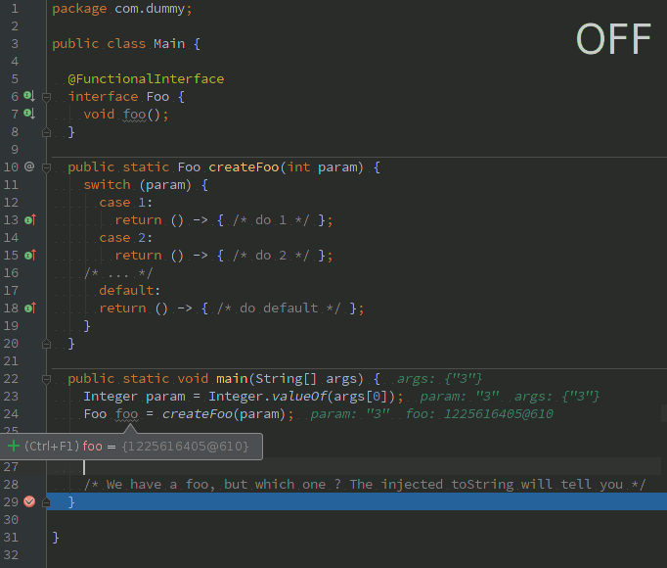Click the foo value {1225616405@610} in tooltip
Screen dimensions: 667x568
pyautogui.click(x=185, y=447)
